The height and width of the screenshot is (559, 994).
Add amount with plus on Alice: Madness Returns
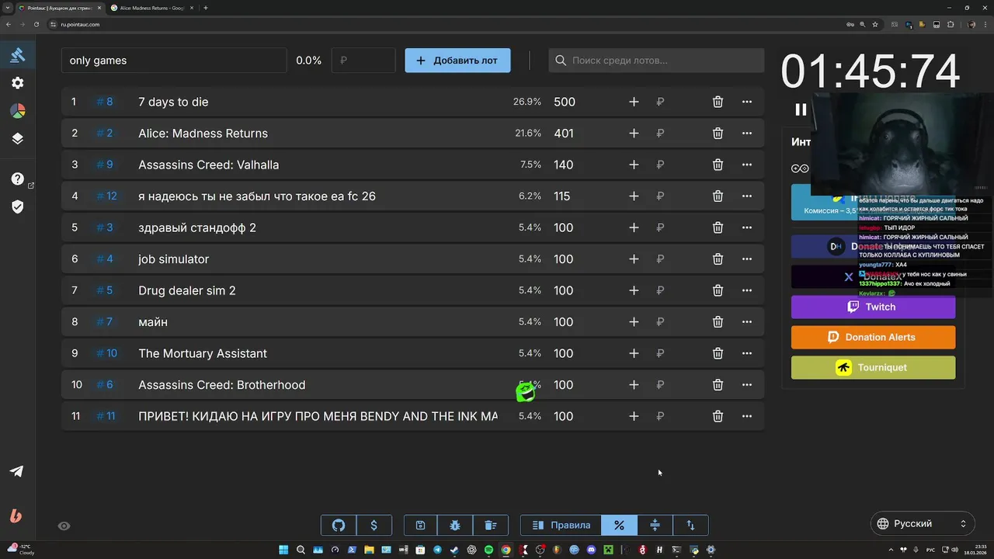(x=634, y=134)
